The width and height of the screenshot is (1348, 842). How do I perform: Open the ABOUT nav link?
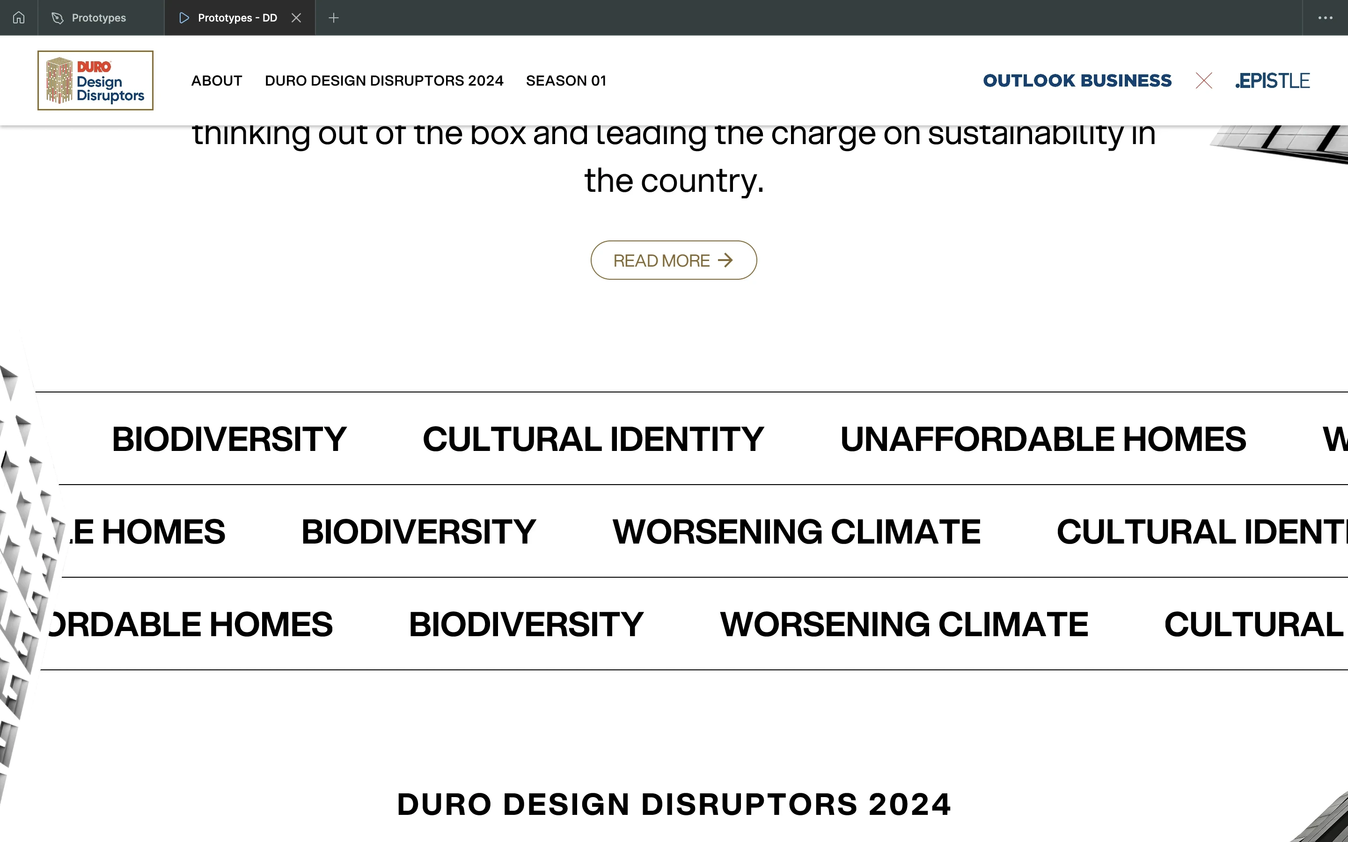pyautogui.click(x=217, y=81)
